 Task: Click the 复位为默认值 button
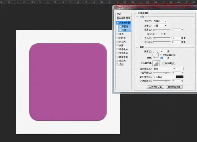(x=174, y=87)
